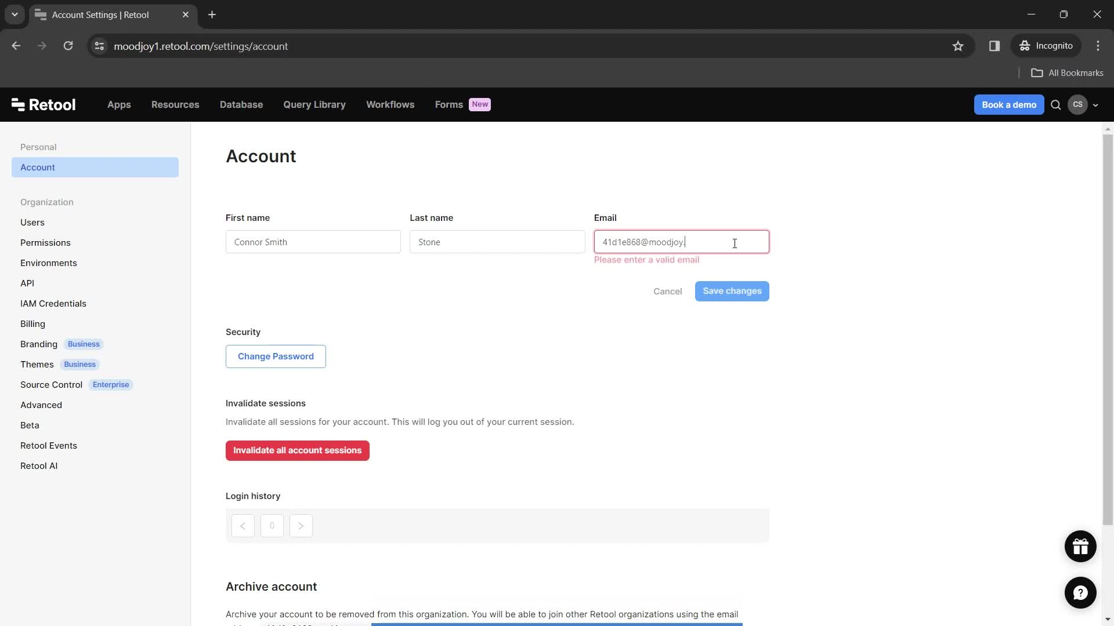Expand the Source Control Enterprise section
Viewport: 1114px width, 626px height.
click(x=77, y=384)
